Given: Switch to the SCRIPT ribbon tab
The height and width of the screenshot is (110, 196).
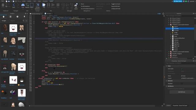Looking at the screenshot, I should click(51, 1).
